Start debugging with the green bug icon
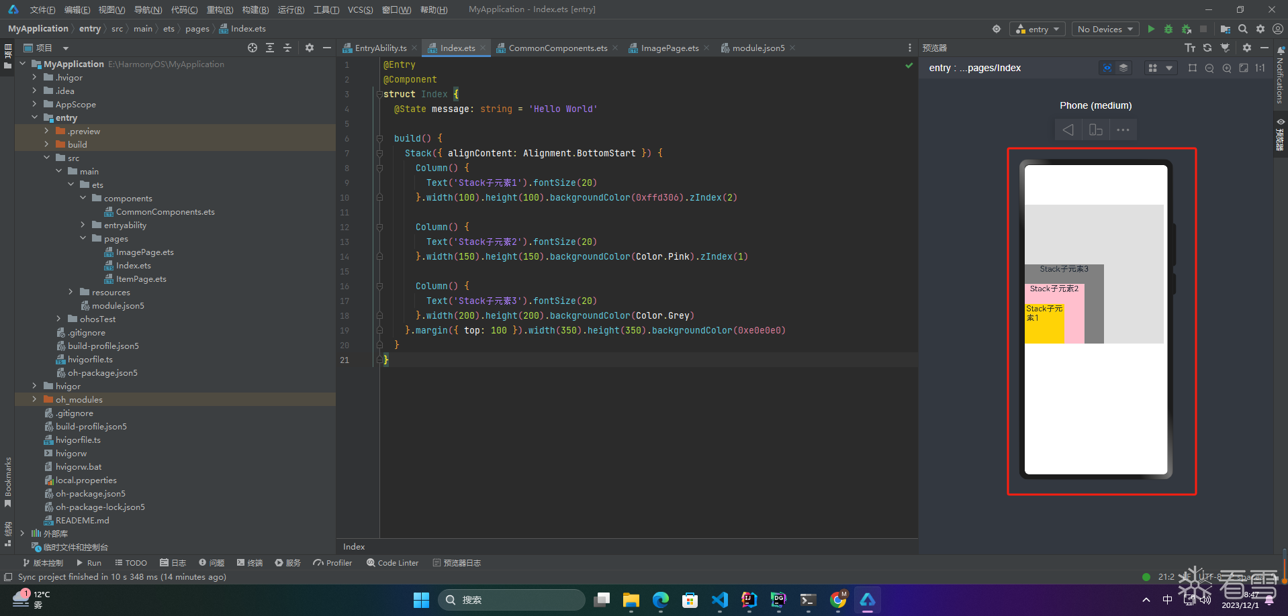 pyautogui.click(x=1168, y=29)
